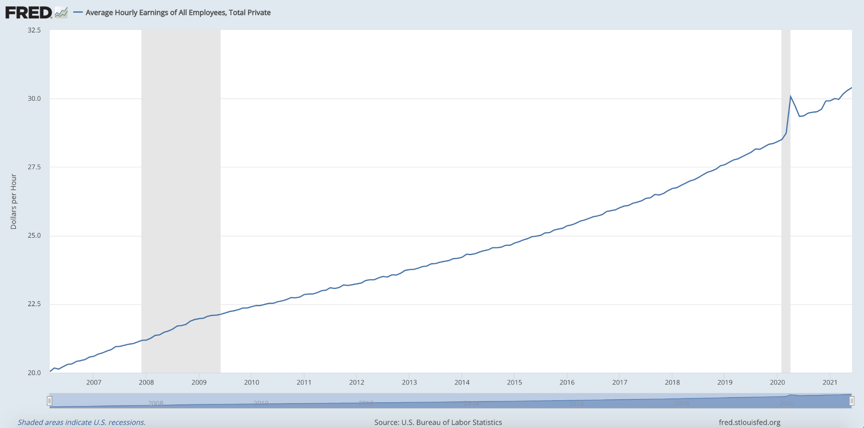Screen dimensions: 864x428
Task: Expand view by clicking the 2010 axis label
Action: click(x=251, y=382)
